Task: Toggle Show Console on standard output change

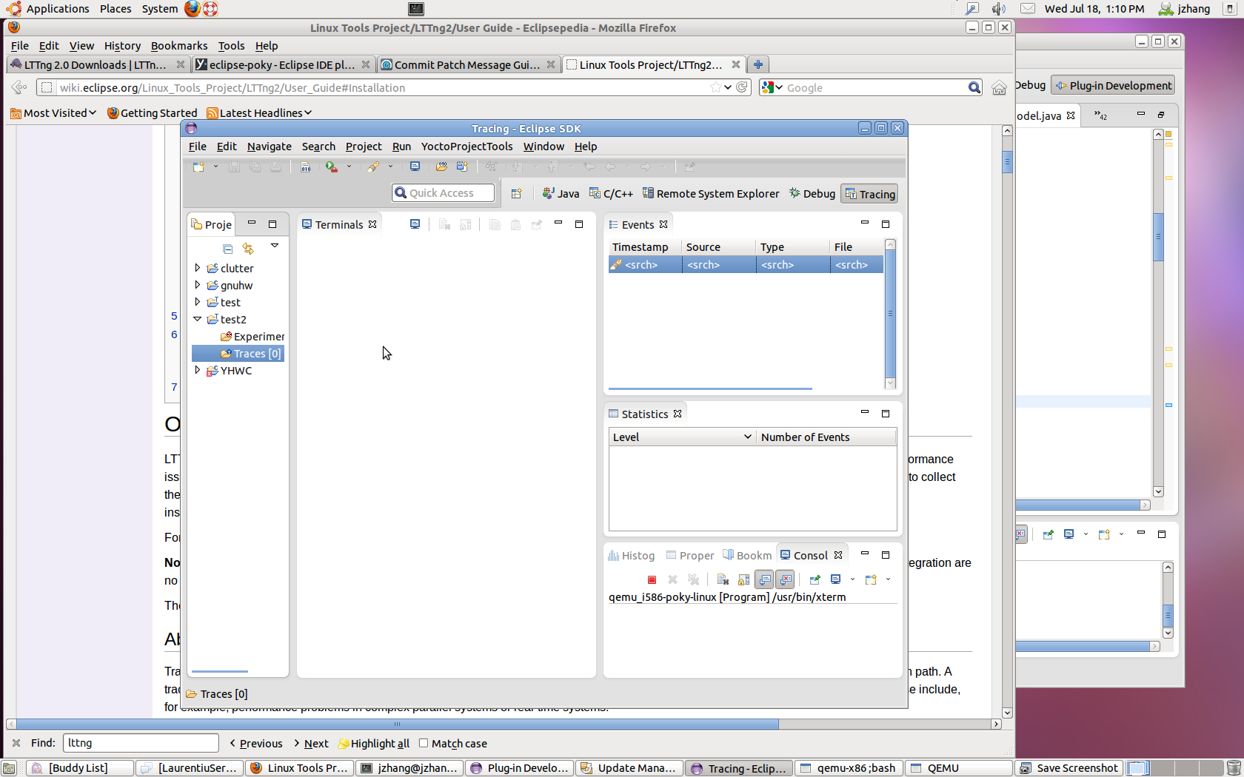Action: pos(765,579)
